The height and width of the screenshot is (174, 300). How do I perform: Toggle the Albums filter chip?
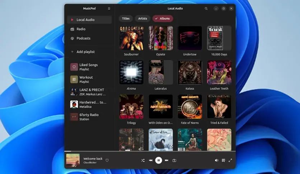(x=163, y=19)
